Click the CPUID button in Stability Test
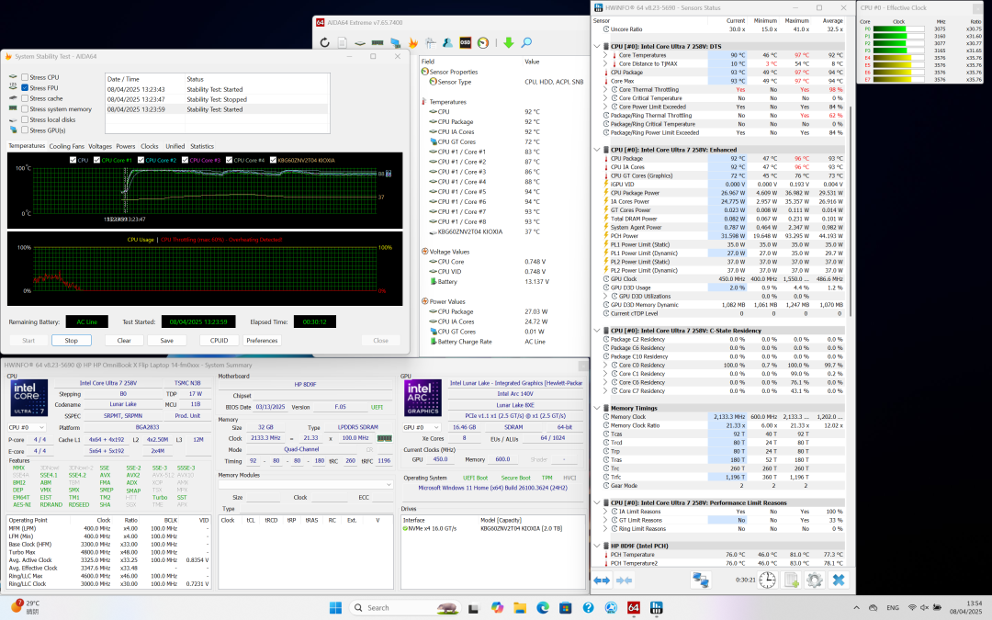The width and height of the screenshot is (992, 620). click(219, 341)
